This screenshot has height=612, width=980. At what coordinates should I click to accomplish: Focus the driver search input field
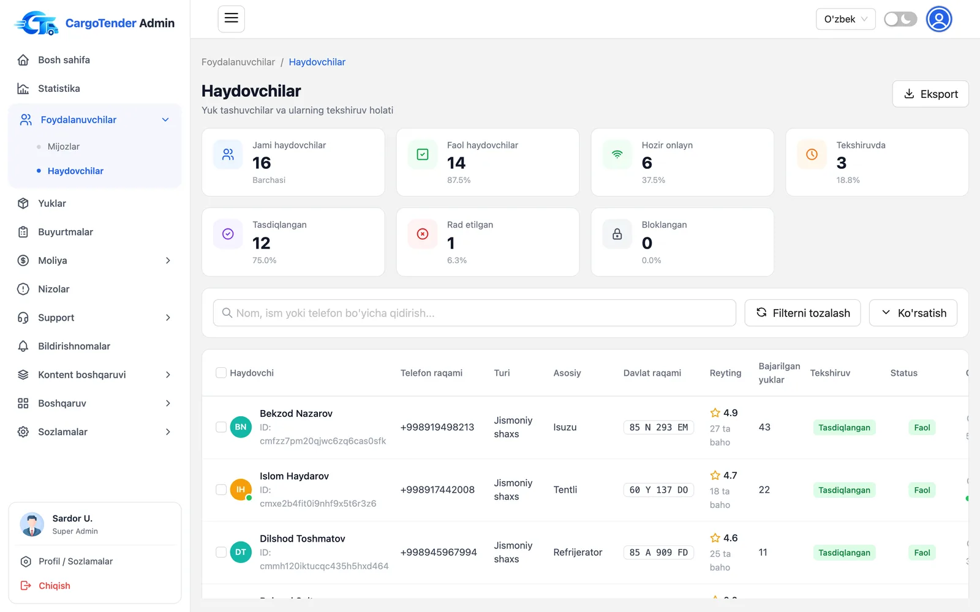[x=475, y=313]
